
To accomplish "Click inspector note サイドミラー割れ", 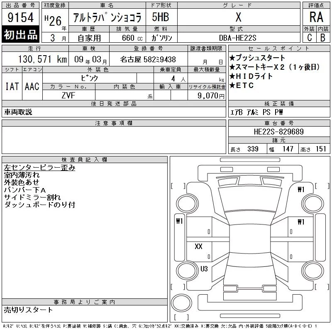I will [32, 197].
